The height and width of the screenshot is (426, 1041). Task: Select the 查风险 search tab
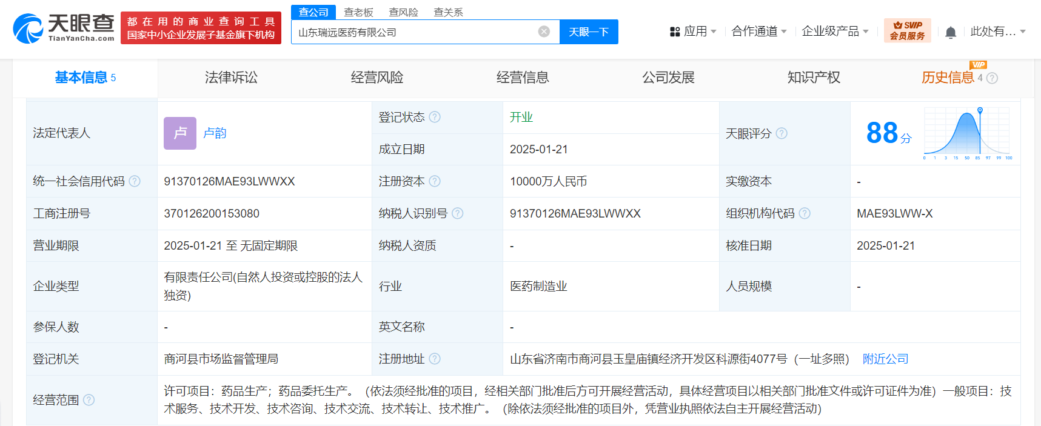(x=403, y=12)
